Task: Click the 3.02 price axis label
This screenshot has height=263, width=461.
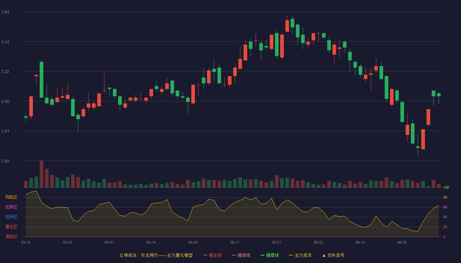Action: pos(5,102)
